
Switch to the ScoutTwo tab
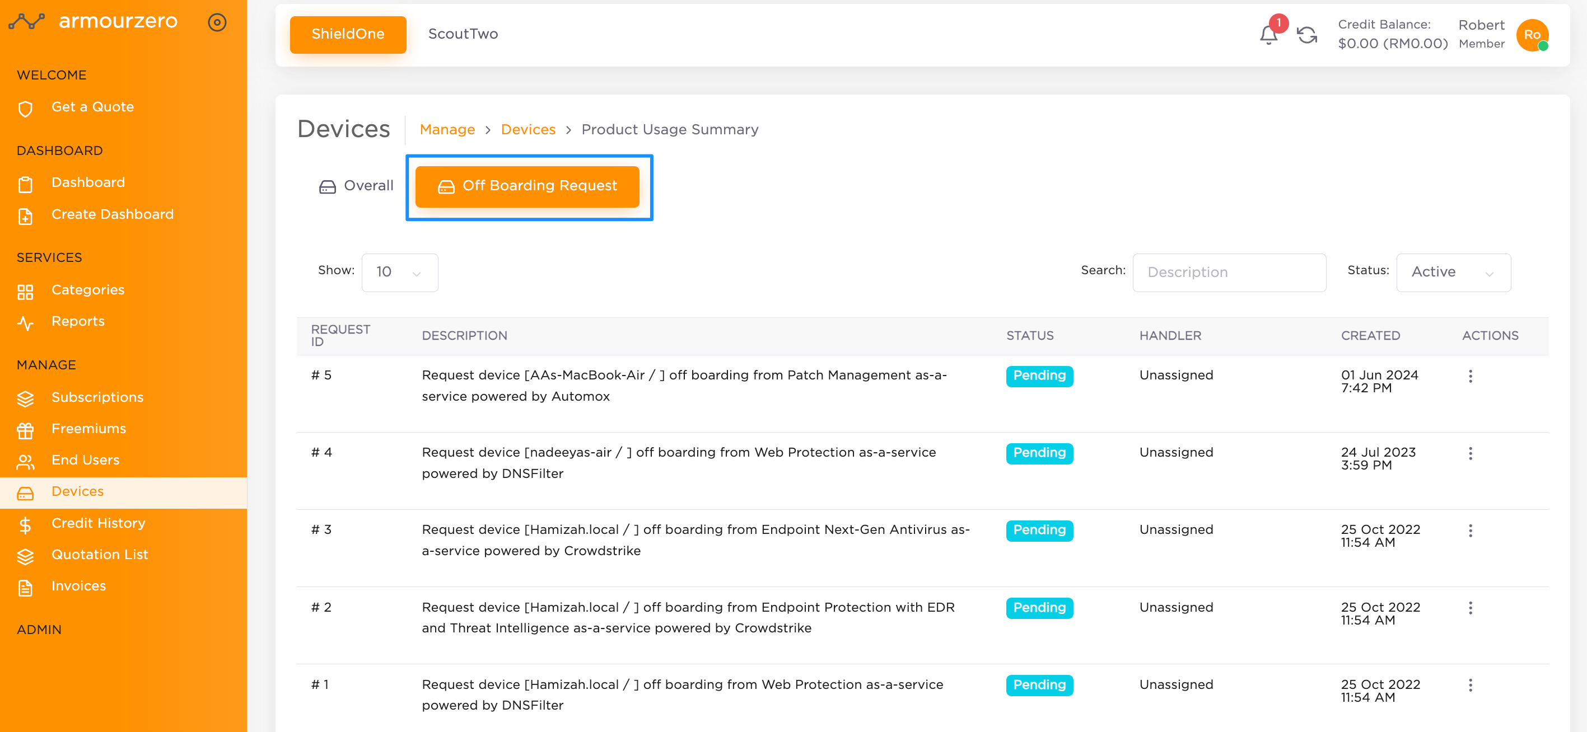[x=463, y=34]
